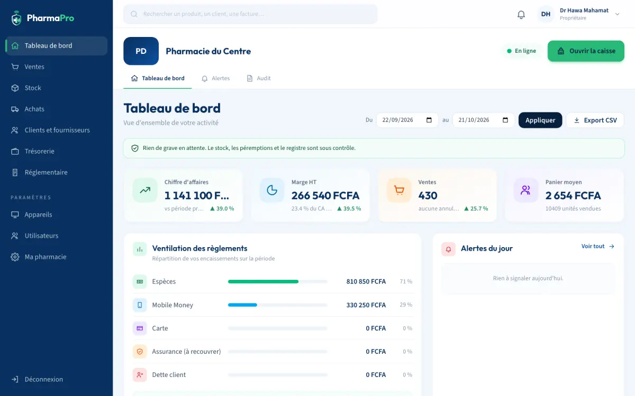Click the PD pharmacy avatar tile

pos(141,51)
